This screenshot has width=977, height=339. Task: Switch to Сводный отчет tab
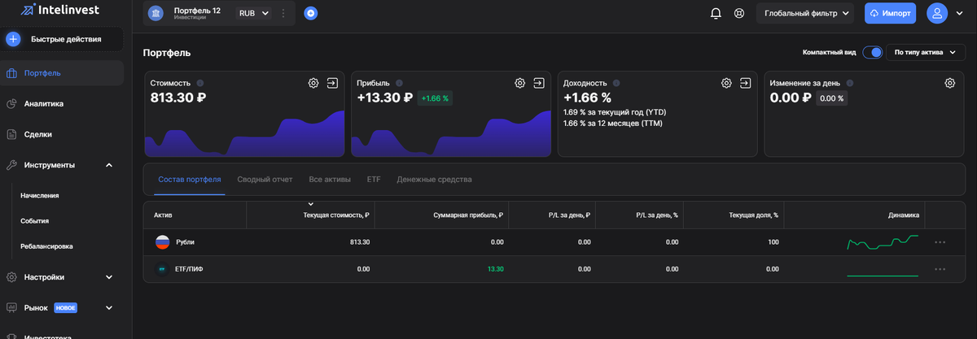coord(265,179)
